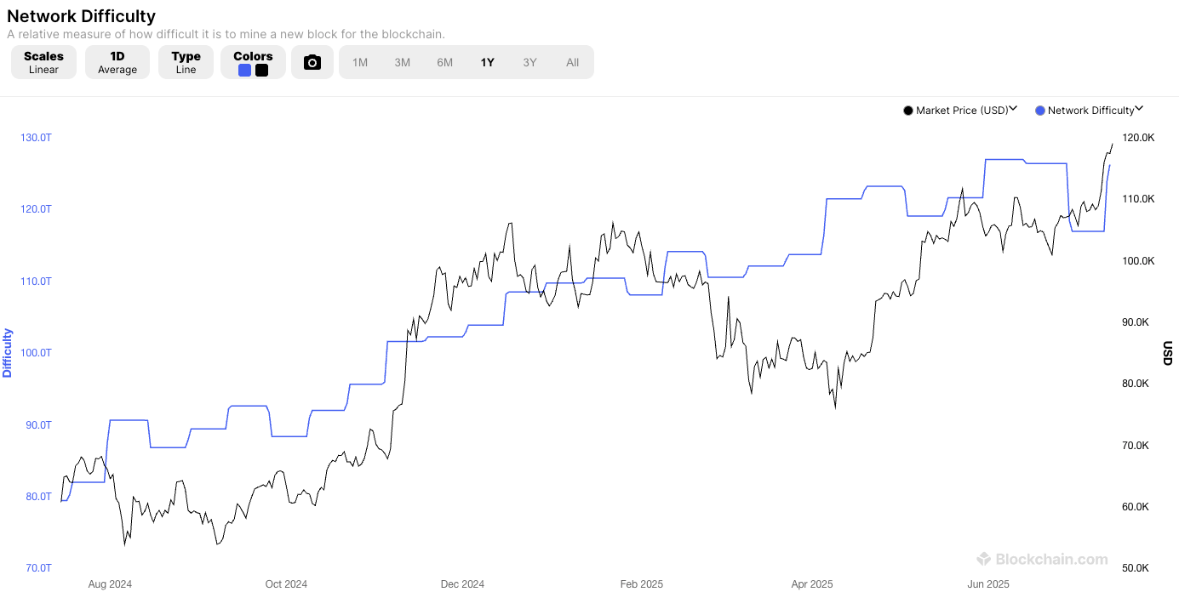Screen dimensions: 1179x592
Task: Open the Scales control showing Linear
Action: point(43,61)
